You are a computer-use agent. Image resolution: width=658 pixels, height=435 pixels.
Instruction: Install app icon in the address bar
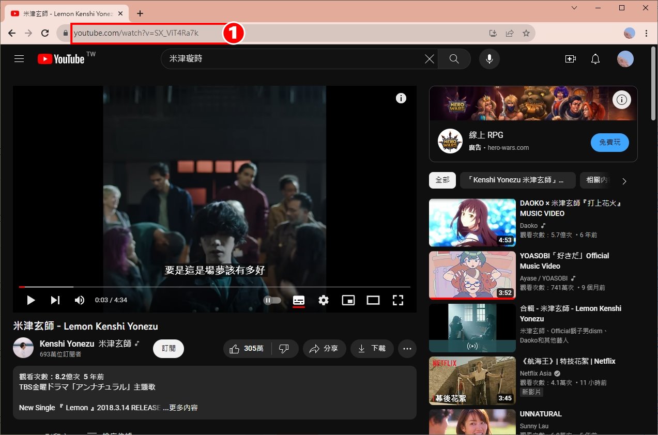coord(493,33)
